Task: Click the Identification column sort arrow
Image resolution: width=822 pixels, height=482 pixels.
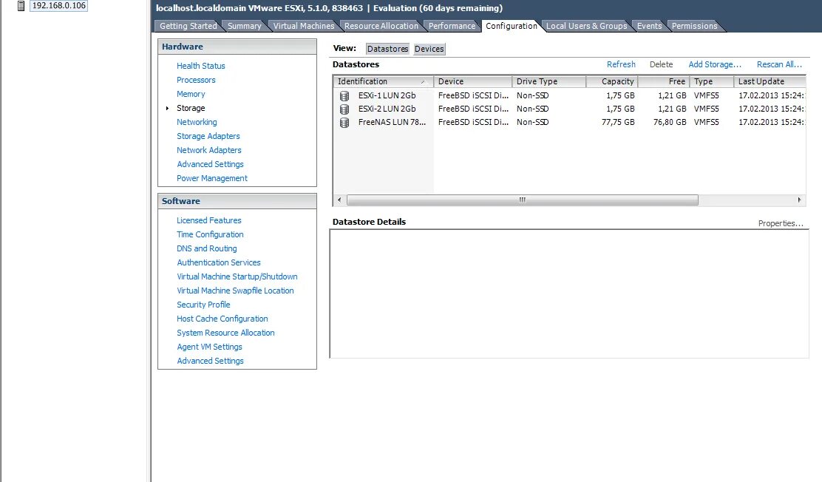Action: pos(423,82)
